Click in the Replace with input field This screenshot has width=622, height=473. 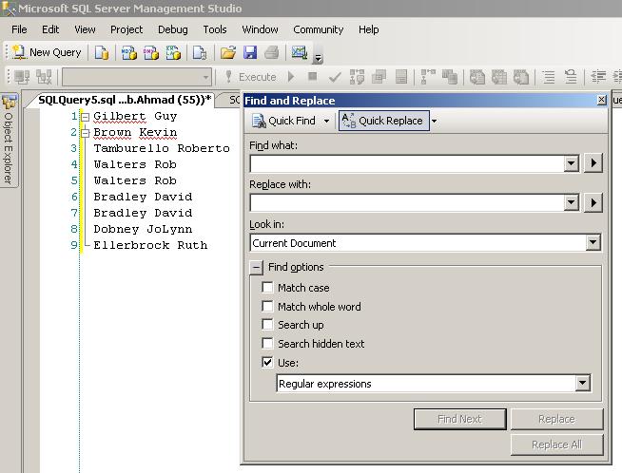(407, 202)
